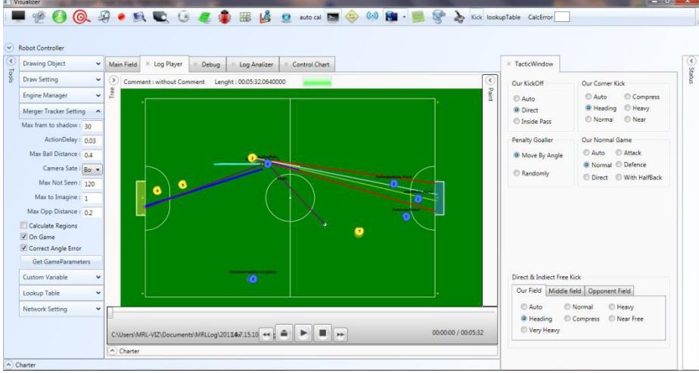Open the Opponent Field tab
Viewport: 699px width, 373px height.
point(610,291)
